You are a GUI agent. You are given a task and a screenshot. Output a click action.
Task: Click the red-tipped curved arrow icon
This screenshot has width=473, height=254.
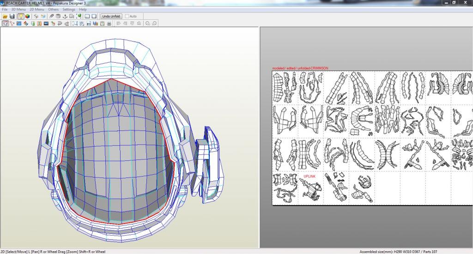67,24
